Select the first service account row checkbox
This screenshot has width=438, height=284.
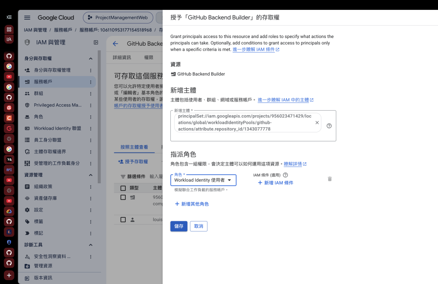click(x=123, y=197)
